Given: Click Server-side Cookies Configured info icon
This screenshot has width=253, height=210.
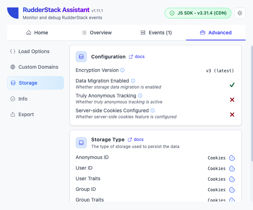Looking at the screenshot, I should (x=153, y=110).
